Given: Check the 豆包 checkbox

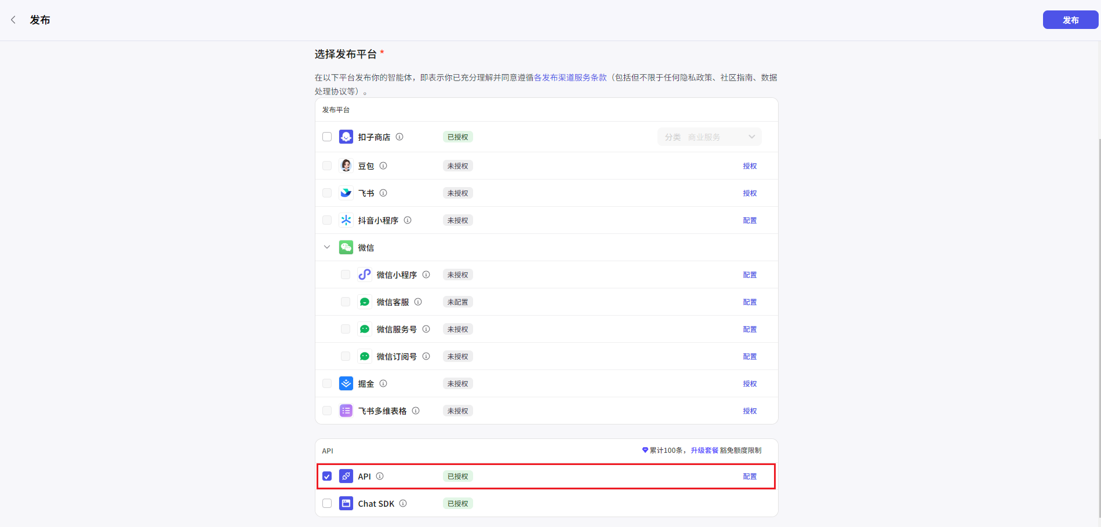Looking at the screenshot, I should point(327,166).
